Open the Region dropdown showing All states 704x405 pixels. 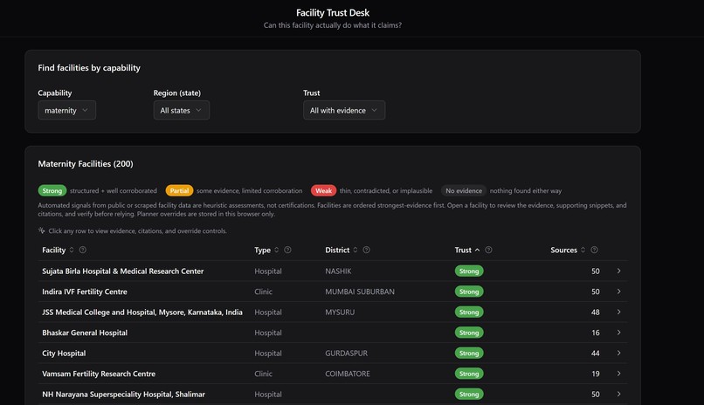182,110
